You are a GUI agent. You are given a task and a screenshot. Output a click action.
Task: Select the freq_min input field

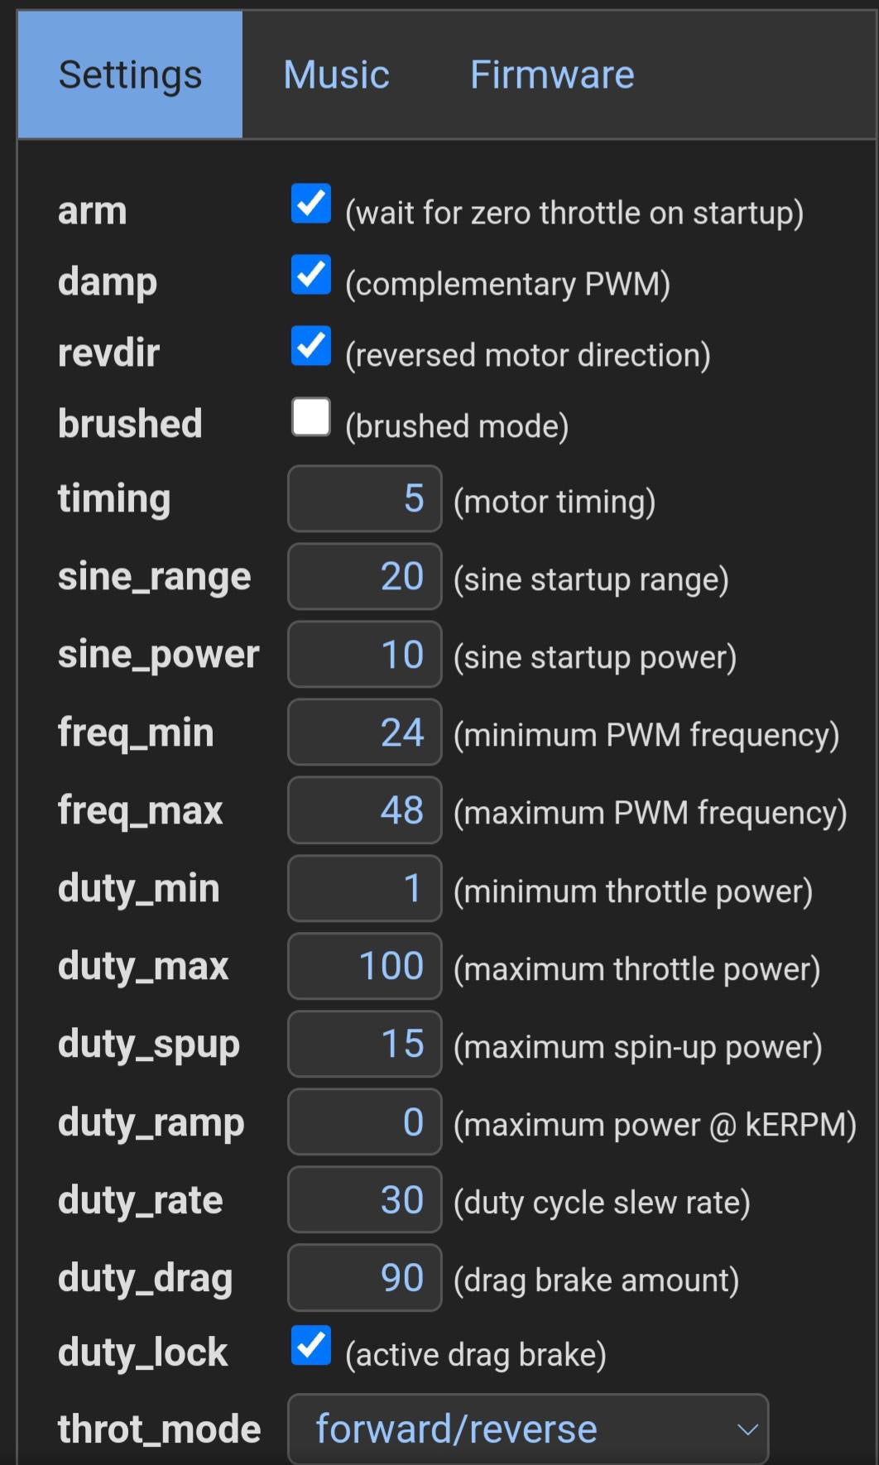click(364, 732)
